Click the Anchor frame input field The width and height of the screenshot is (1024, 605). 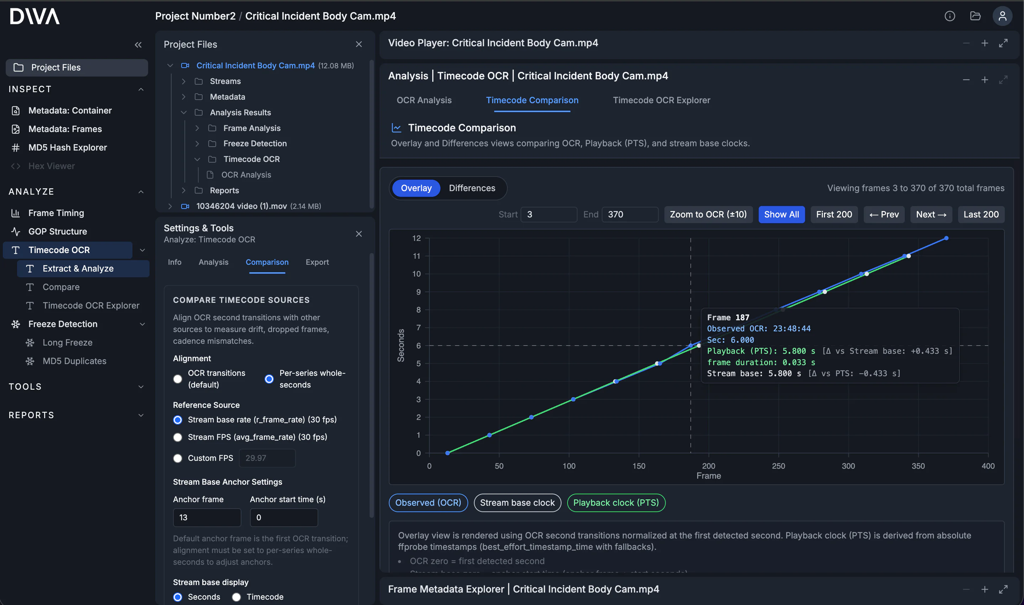click(207, 517)
